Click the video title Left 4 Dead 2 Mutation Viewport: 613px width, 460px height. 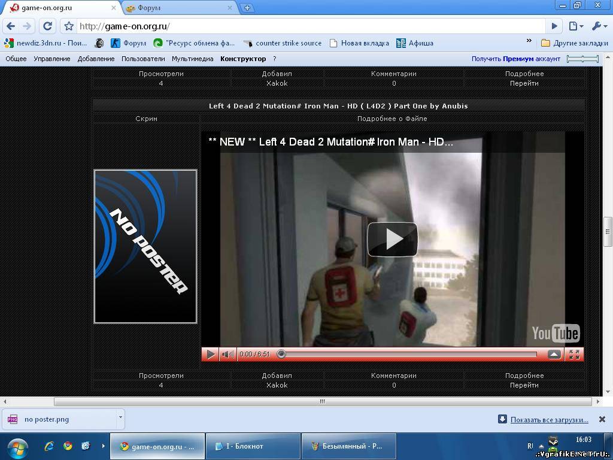pyautogui.click(x=330, y=142)
